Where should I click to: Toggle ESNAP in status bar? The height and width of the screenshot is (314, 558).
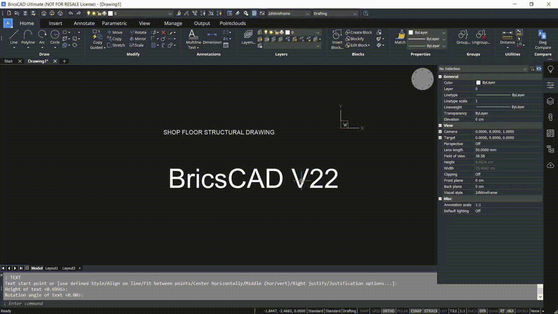tap(416, 311)
